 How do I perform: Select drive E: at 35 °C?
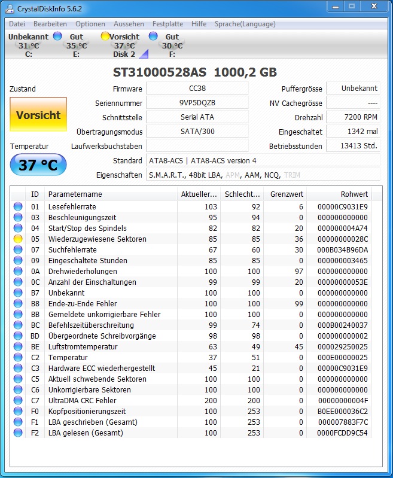coord(76,45)
